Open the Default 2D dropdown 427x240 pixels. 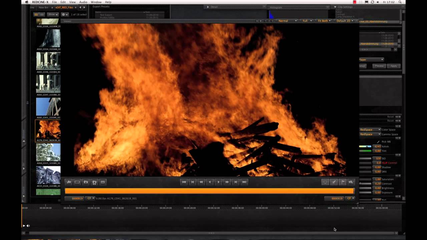click(x=345, y=21)
